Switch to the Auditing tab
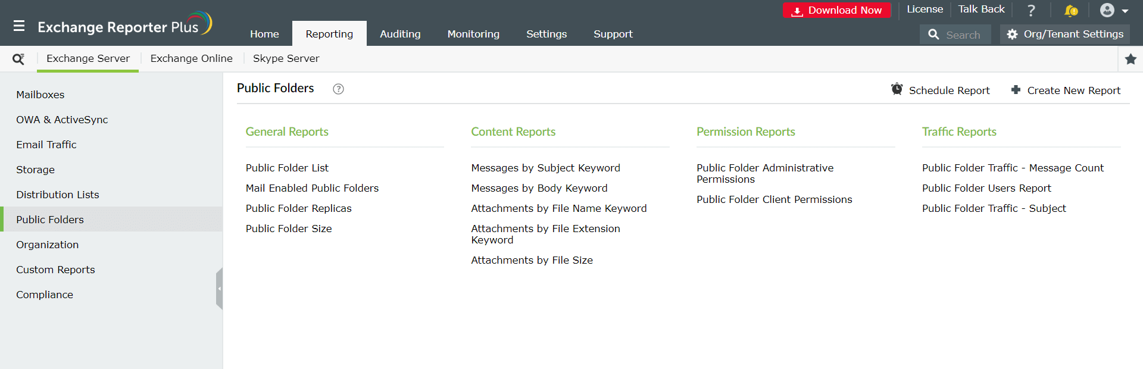Image resolution: width=1143 pixels, height=369 pixels. coord(400,34)
